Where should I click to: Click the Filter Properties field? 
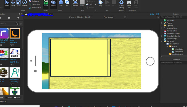coord(173,63)
